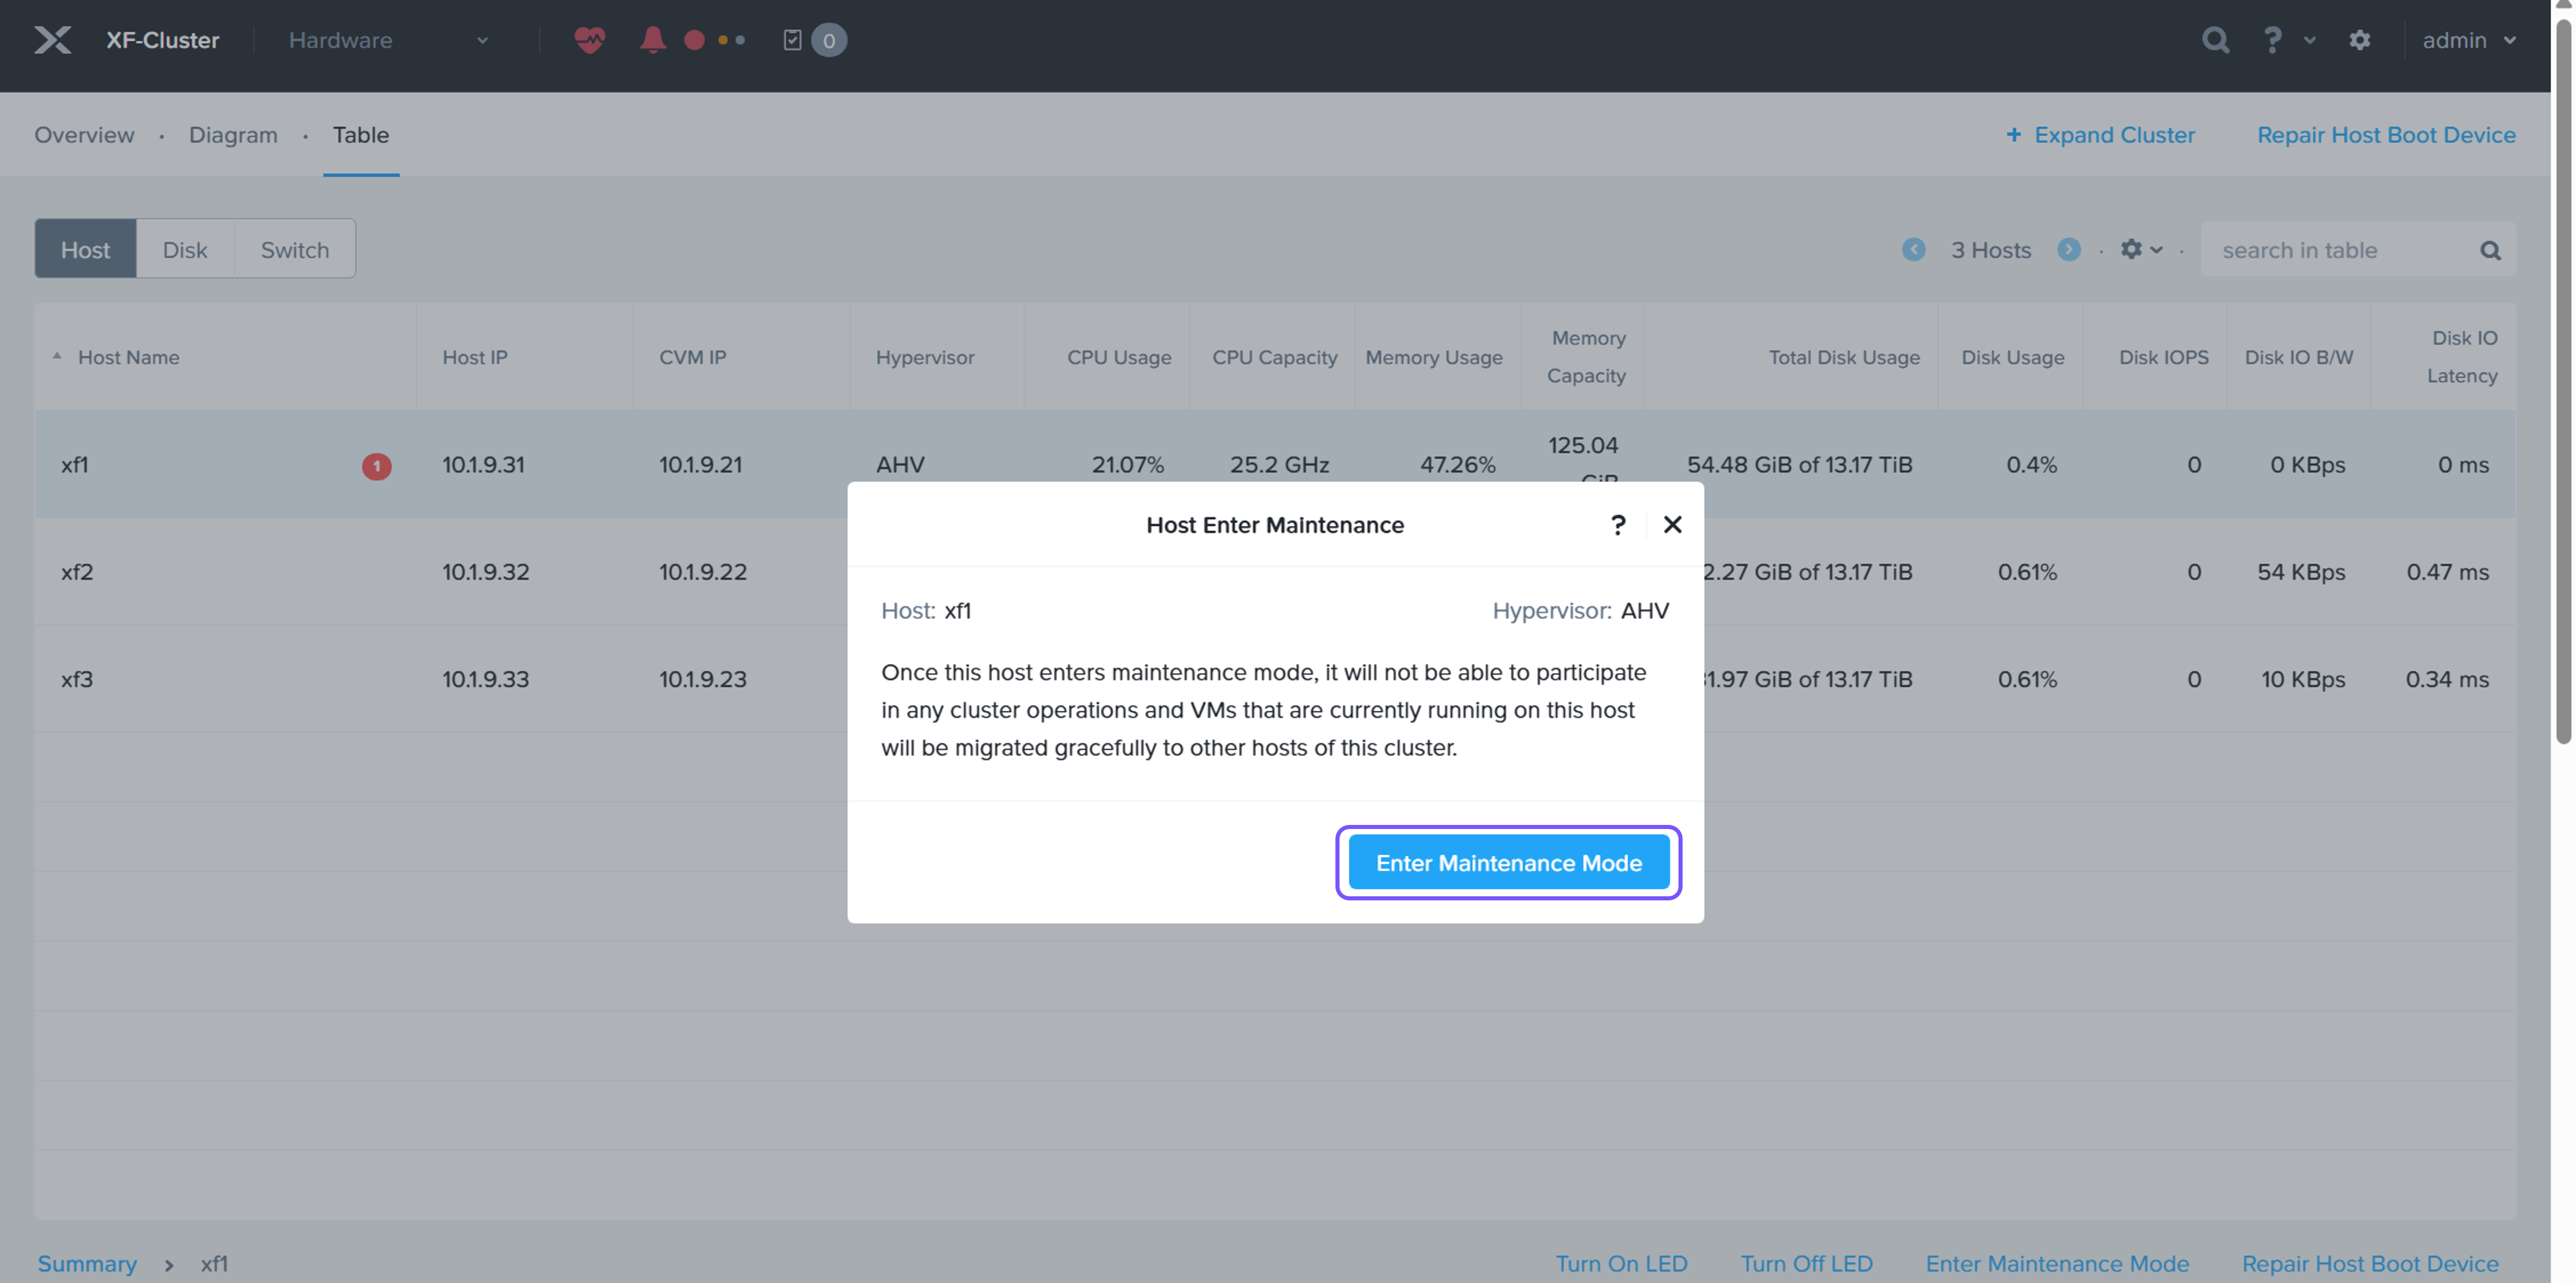The image size is (2576, 1283).
Task: Click the Nutanix X logo icon
Action: 52,40
